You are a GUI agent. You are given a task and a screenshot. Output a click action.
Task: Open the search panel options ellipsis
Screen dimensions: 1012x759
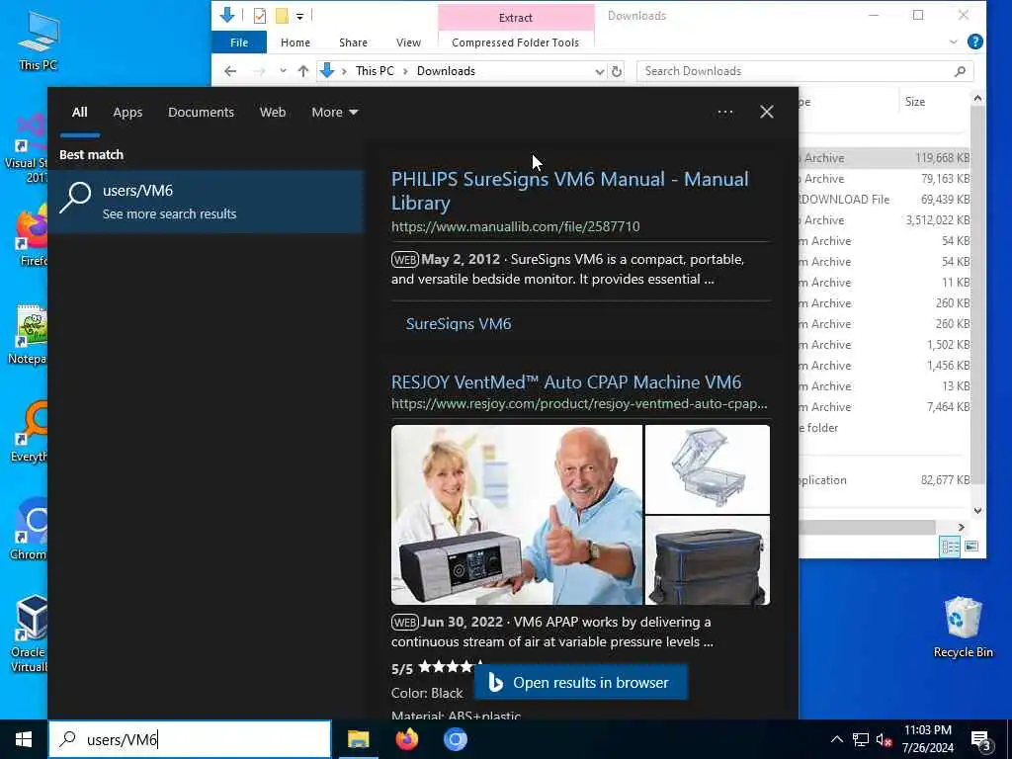[724, 113]
